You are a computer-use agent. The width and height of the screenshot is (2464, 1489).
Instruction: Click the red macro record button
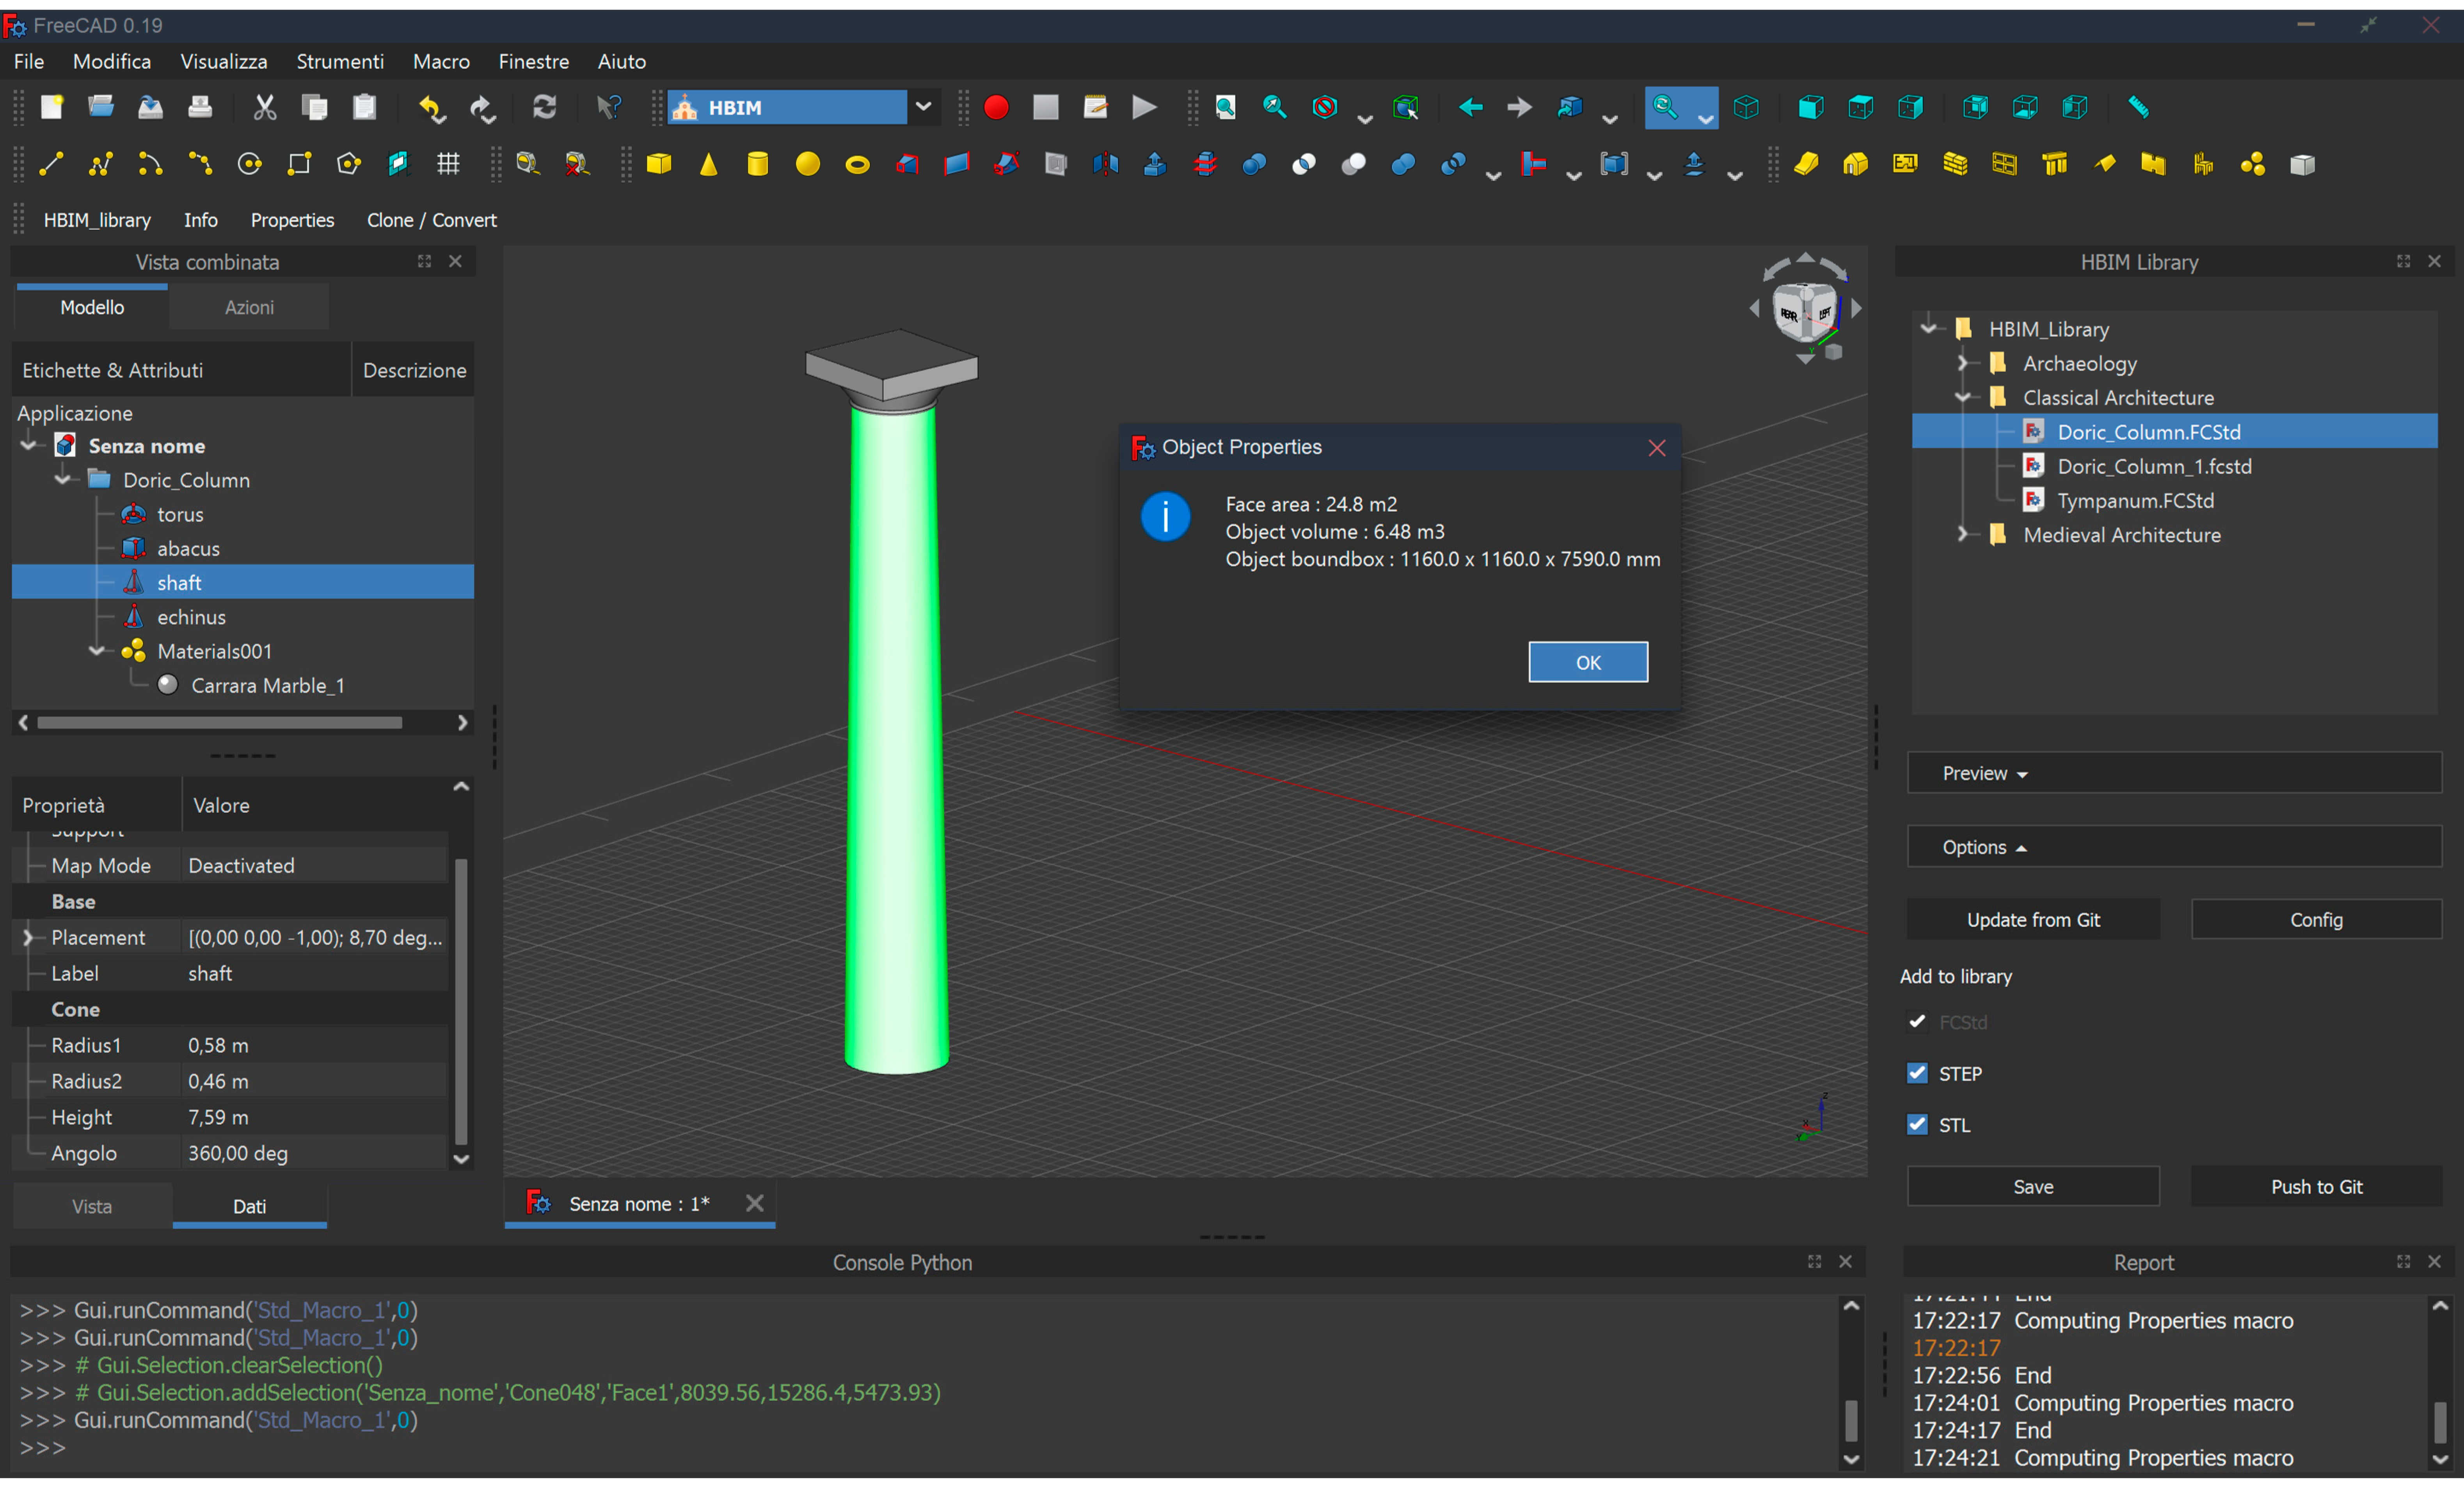tap(996, 107)
